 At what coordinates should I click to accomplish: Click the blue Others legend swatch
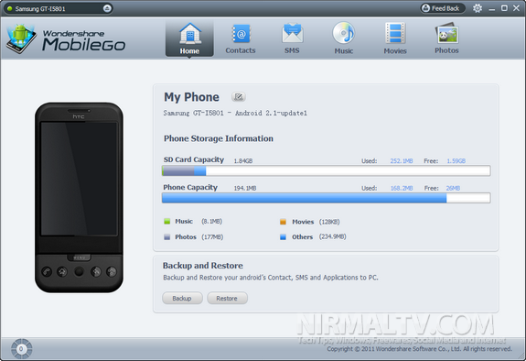(284, 237)
